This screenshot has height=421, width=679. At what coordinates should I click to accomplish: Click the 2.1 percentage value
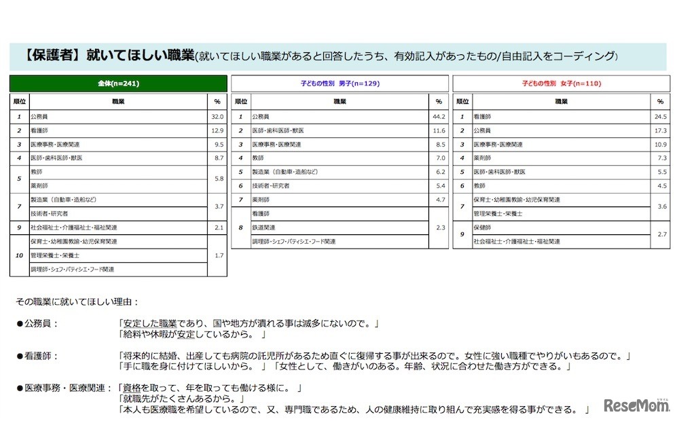[x=217, y=227]
